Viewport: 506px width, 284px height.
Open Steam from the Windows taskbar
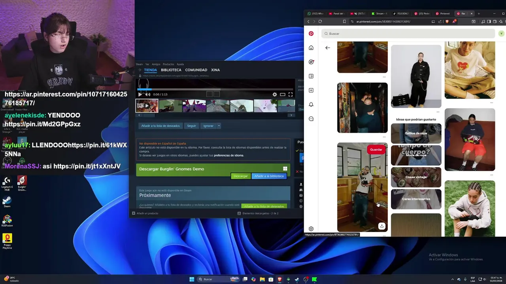point(297,279)
